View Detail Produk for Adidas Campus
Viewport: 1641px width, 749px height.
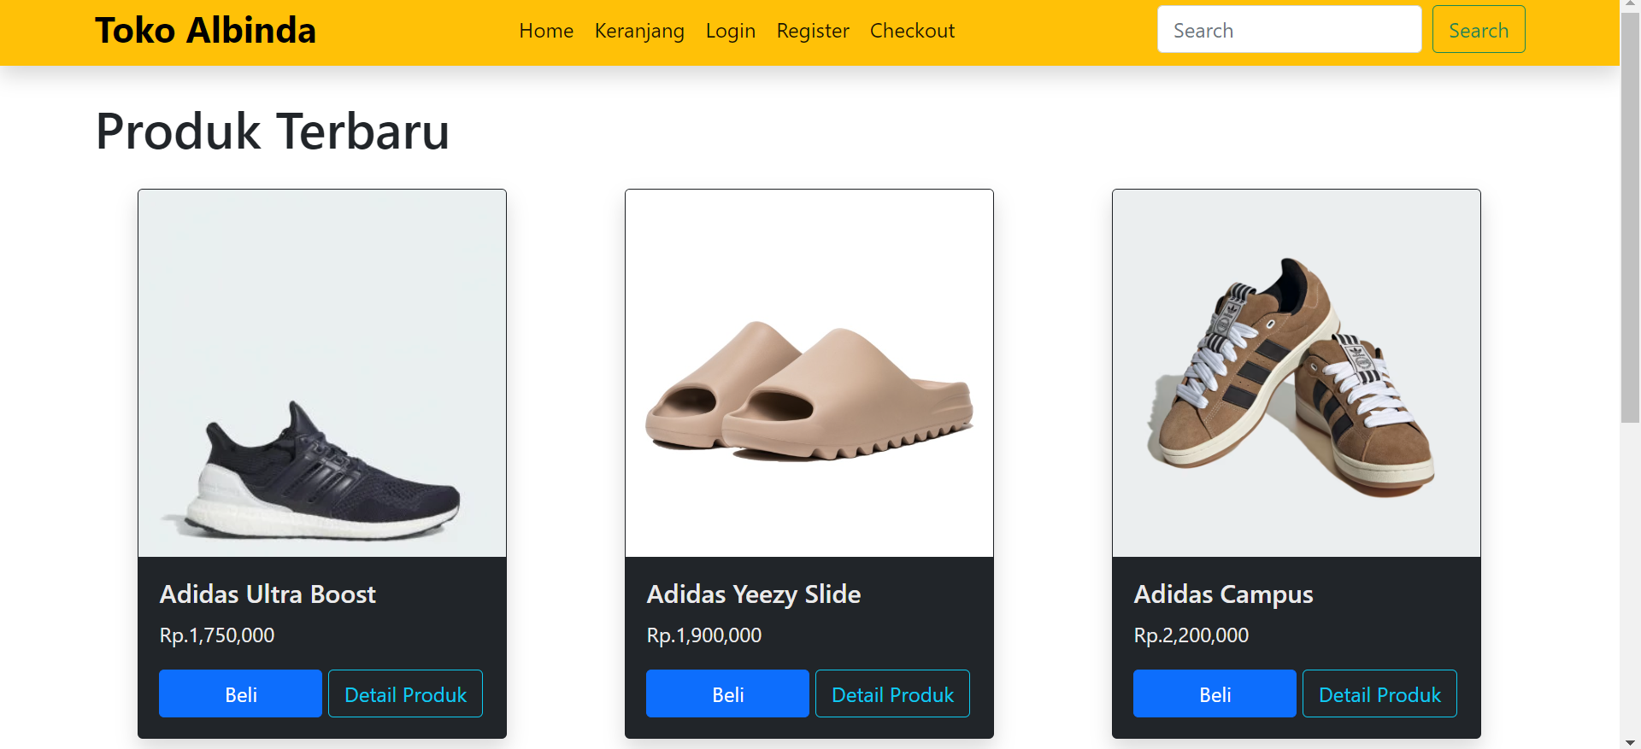[1379, 694]
